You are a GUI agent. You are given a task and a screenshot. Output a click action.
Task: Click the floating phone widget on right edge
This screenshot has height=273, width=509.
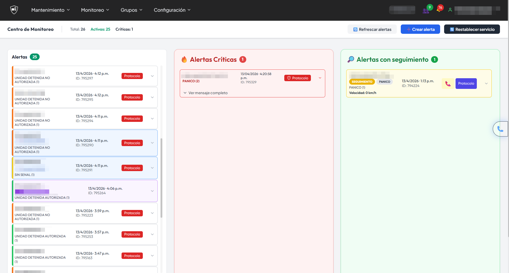(x=500, y=129)
